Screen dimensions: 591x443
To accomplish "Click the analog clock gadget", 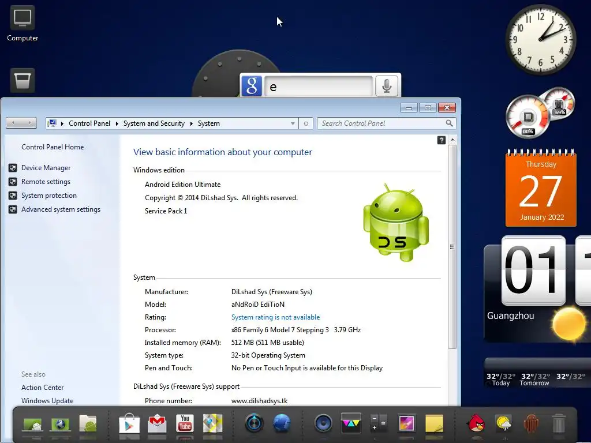I will (540, 40).
